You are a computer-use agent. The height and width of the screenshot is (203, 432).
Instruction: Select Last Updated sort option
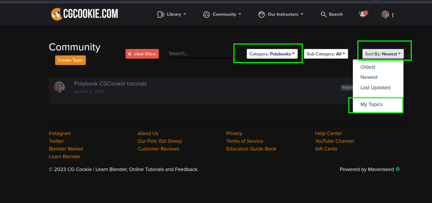[x=375, y=87]
